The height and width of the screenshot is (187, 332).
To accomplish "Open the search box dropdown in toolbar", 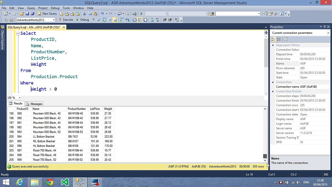I will (259, 14).
